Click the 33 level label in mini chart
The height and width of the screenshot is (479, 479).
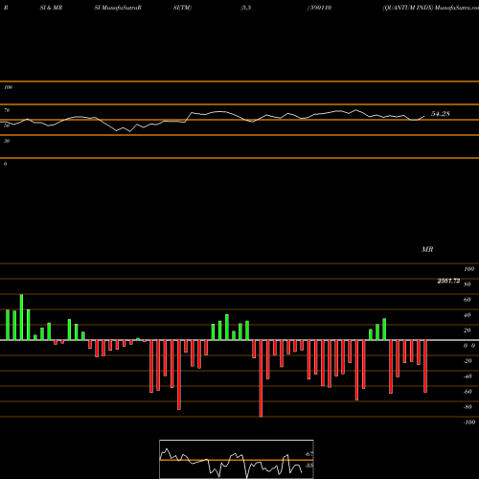coord(308,466)
